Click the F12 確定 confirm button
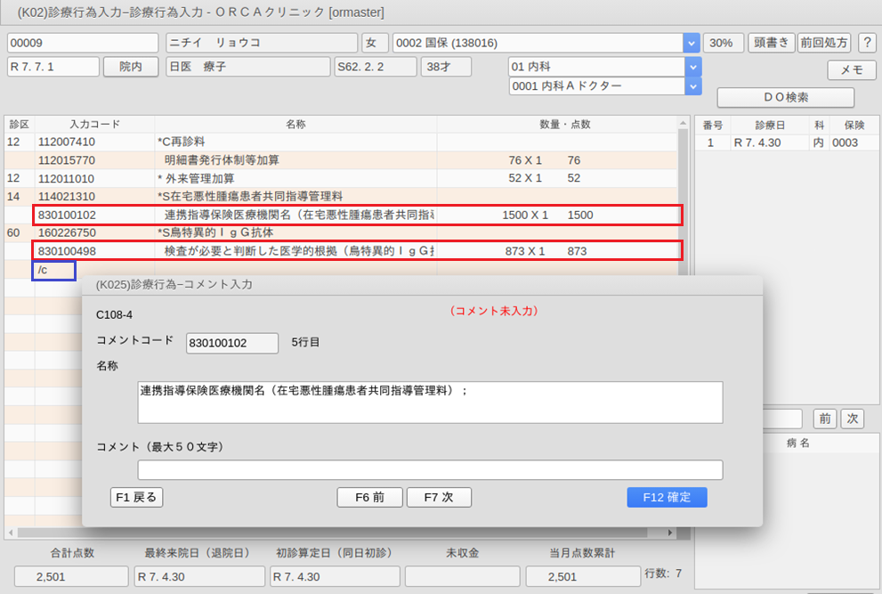The width and height of the screenshot is (882, 594). [667, 498]
